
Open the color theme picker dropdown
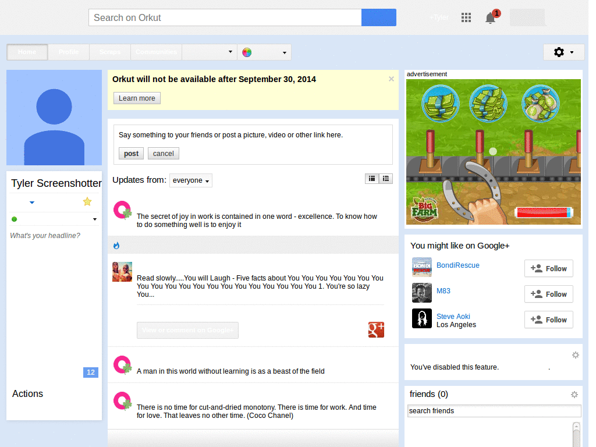click(265, 52)
